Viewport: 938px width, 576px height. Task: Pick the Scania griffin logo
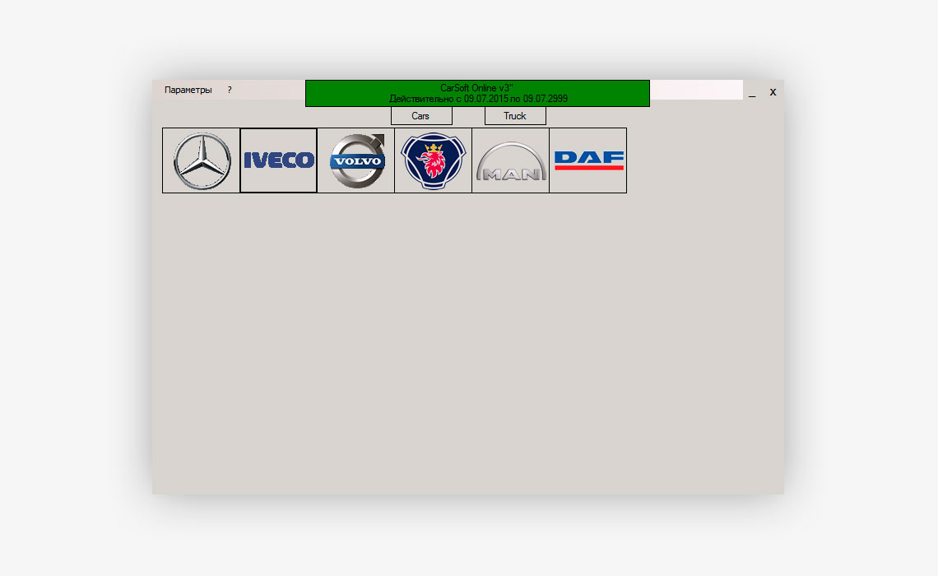click(x=434, y=160)
